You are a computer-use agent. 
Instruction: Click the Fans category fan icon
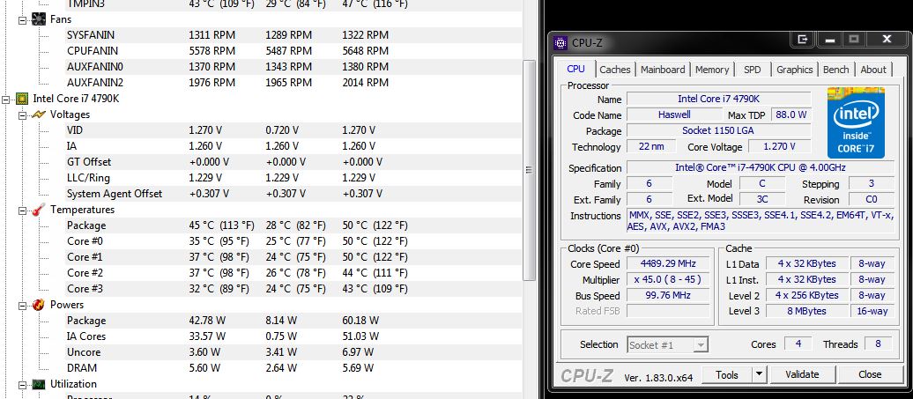(38, 19)
